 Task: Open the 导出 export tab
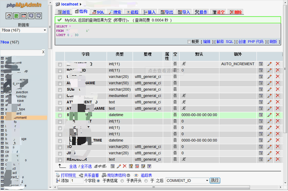[x=167, y=12]
